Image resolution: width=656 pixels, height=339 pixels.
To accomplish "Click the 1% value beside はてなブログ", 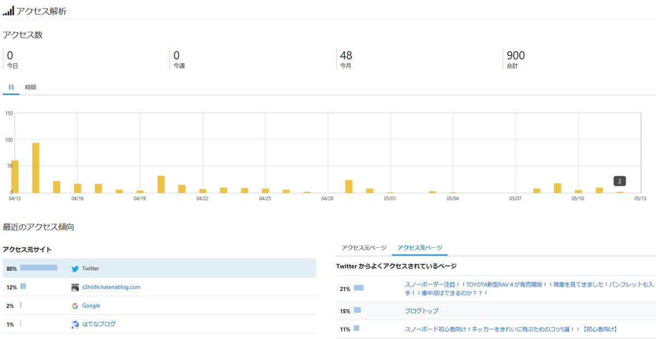I will [10, 324].
